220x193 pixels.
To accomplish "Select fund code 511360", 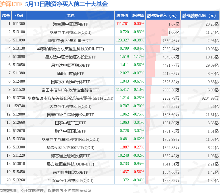I will pos(19,24).
